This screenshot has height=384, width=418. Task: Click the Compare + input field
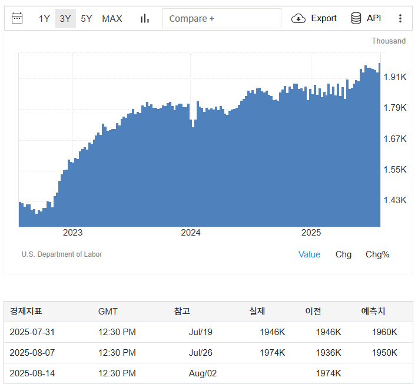pos(221,18)
